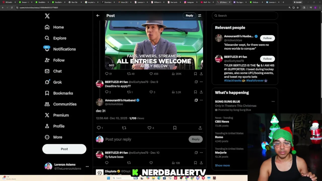This screenshot has width=322, height=181.
Task: Open the Follow section in the sidebar
Action: 55,60
